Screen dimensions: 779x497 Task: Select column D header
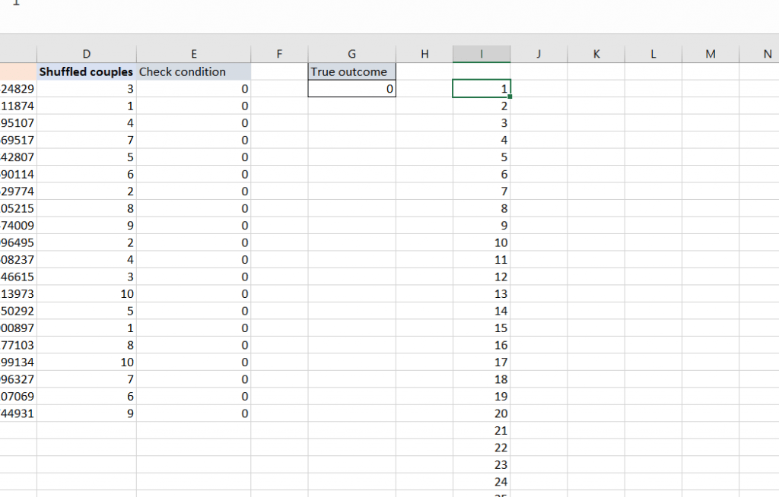tap(86, 54)
